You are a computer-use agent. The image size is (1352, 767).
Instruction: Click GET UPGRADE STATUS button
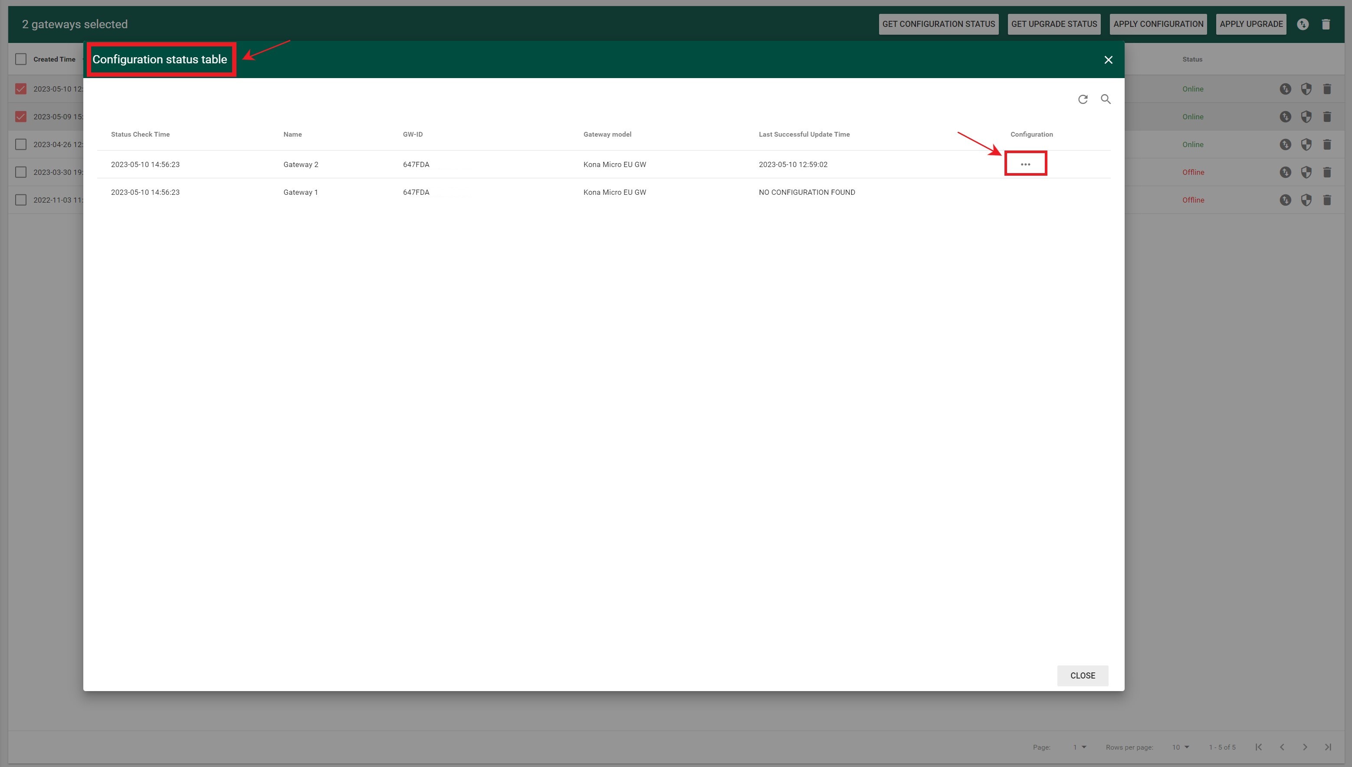pyautogui.click(x=1054, y=24)
